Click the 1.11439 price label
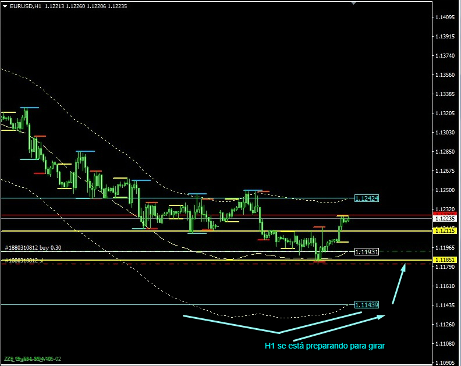The height and width of the screenshot is (366, 461). point(366,305)
